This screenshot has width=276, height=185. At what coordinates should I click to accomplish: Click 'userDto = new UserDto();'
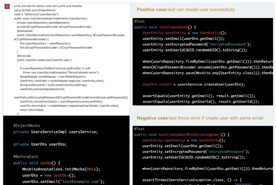49,176
